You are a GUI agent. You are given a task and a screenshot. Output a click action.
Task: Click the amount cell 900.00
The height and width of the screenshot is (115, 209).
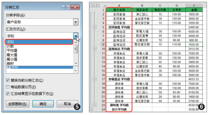[x=194, y=40]
